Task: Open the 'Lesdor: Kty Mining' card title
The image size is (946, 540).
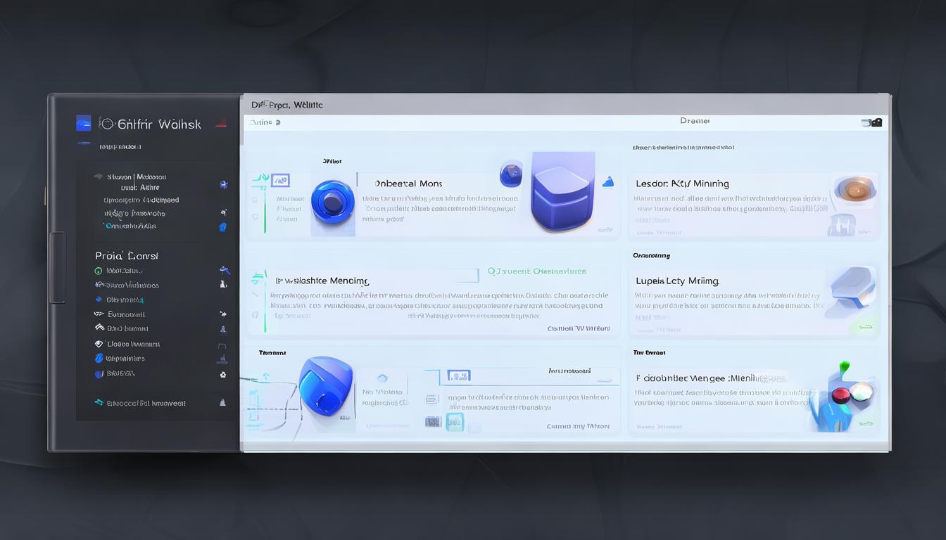Action: coord(682,184)
